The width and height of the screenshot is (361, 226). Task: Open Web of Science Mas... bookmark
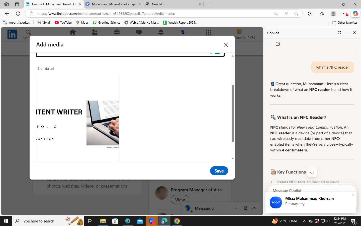(x=142, y=23)
